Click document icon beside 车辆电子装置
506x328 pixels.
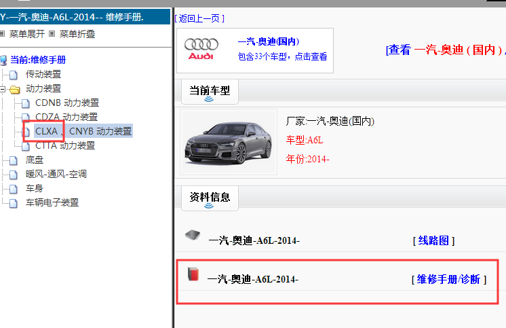pyautogui.click(x=14, y=203)
